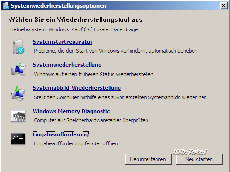Click 'Windows auf einen früheren Status' text
This screenshot has width=230, height=172.
(x=93, y=74)
